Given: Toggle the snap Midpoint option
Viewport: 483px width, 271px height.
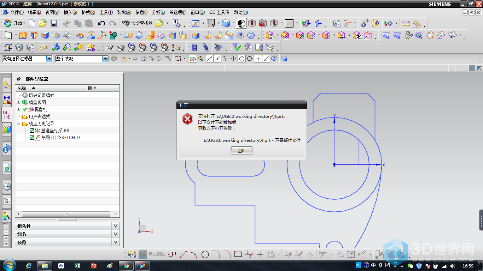Looking at the screenshot, I should pos(217,59).
